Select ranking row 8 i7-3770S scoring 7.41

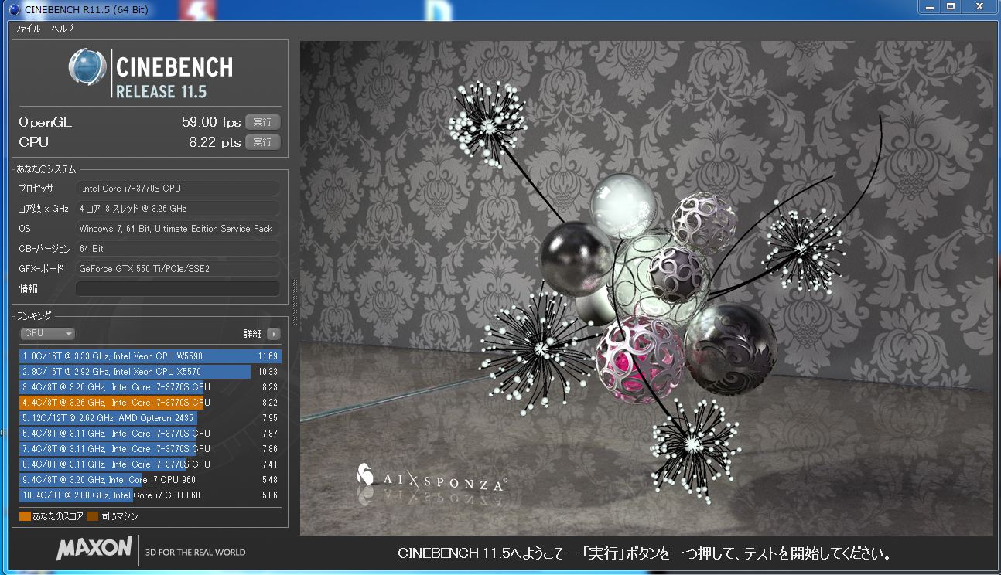[150, 464]
